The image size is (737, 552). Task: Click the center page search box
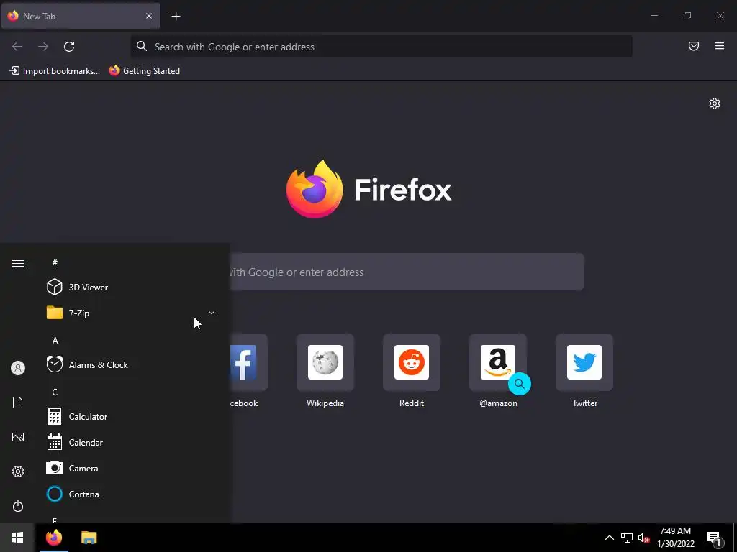pyautogui.click(x=407, y=272)
